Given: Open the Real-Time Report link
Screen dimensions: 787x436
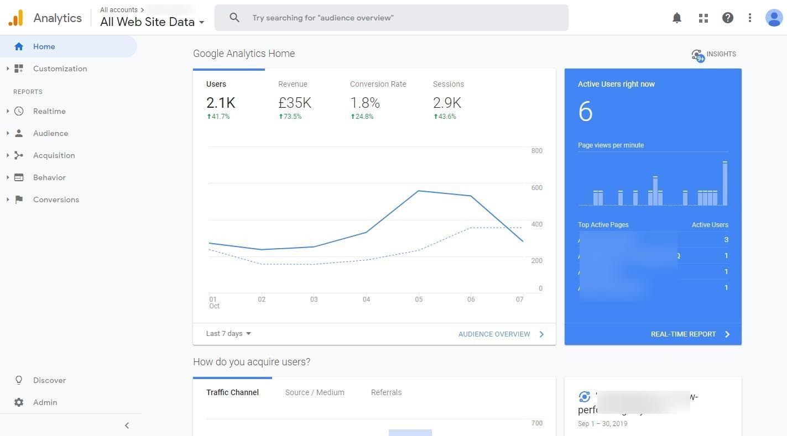Looking at the screenshot, I should (x=683, y=334).
